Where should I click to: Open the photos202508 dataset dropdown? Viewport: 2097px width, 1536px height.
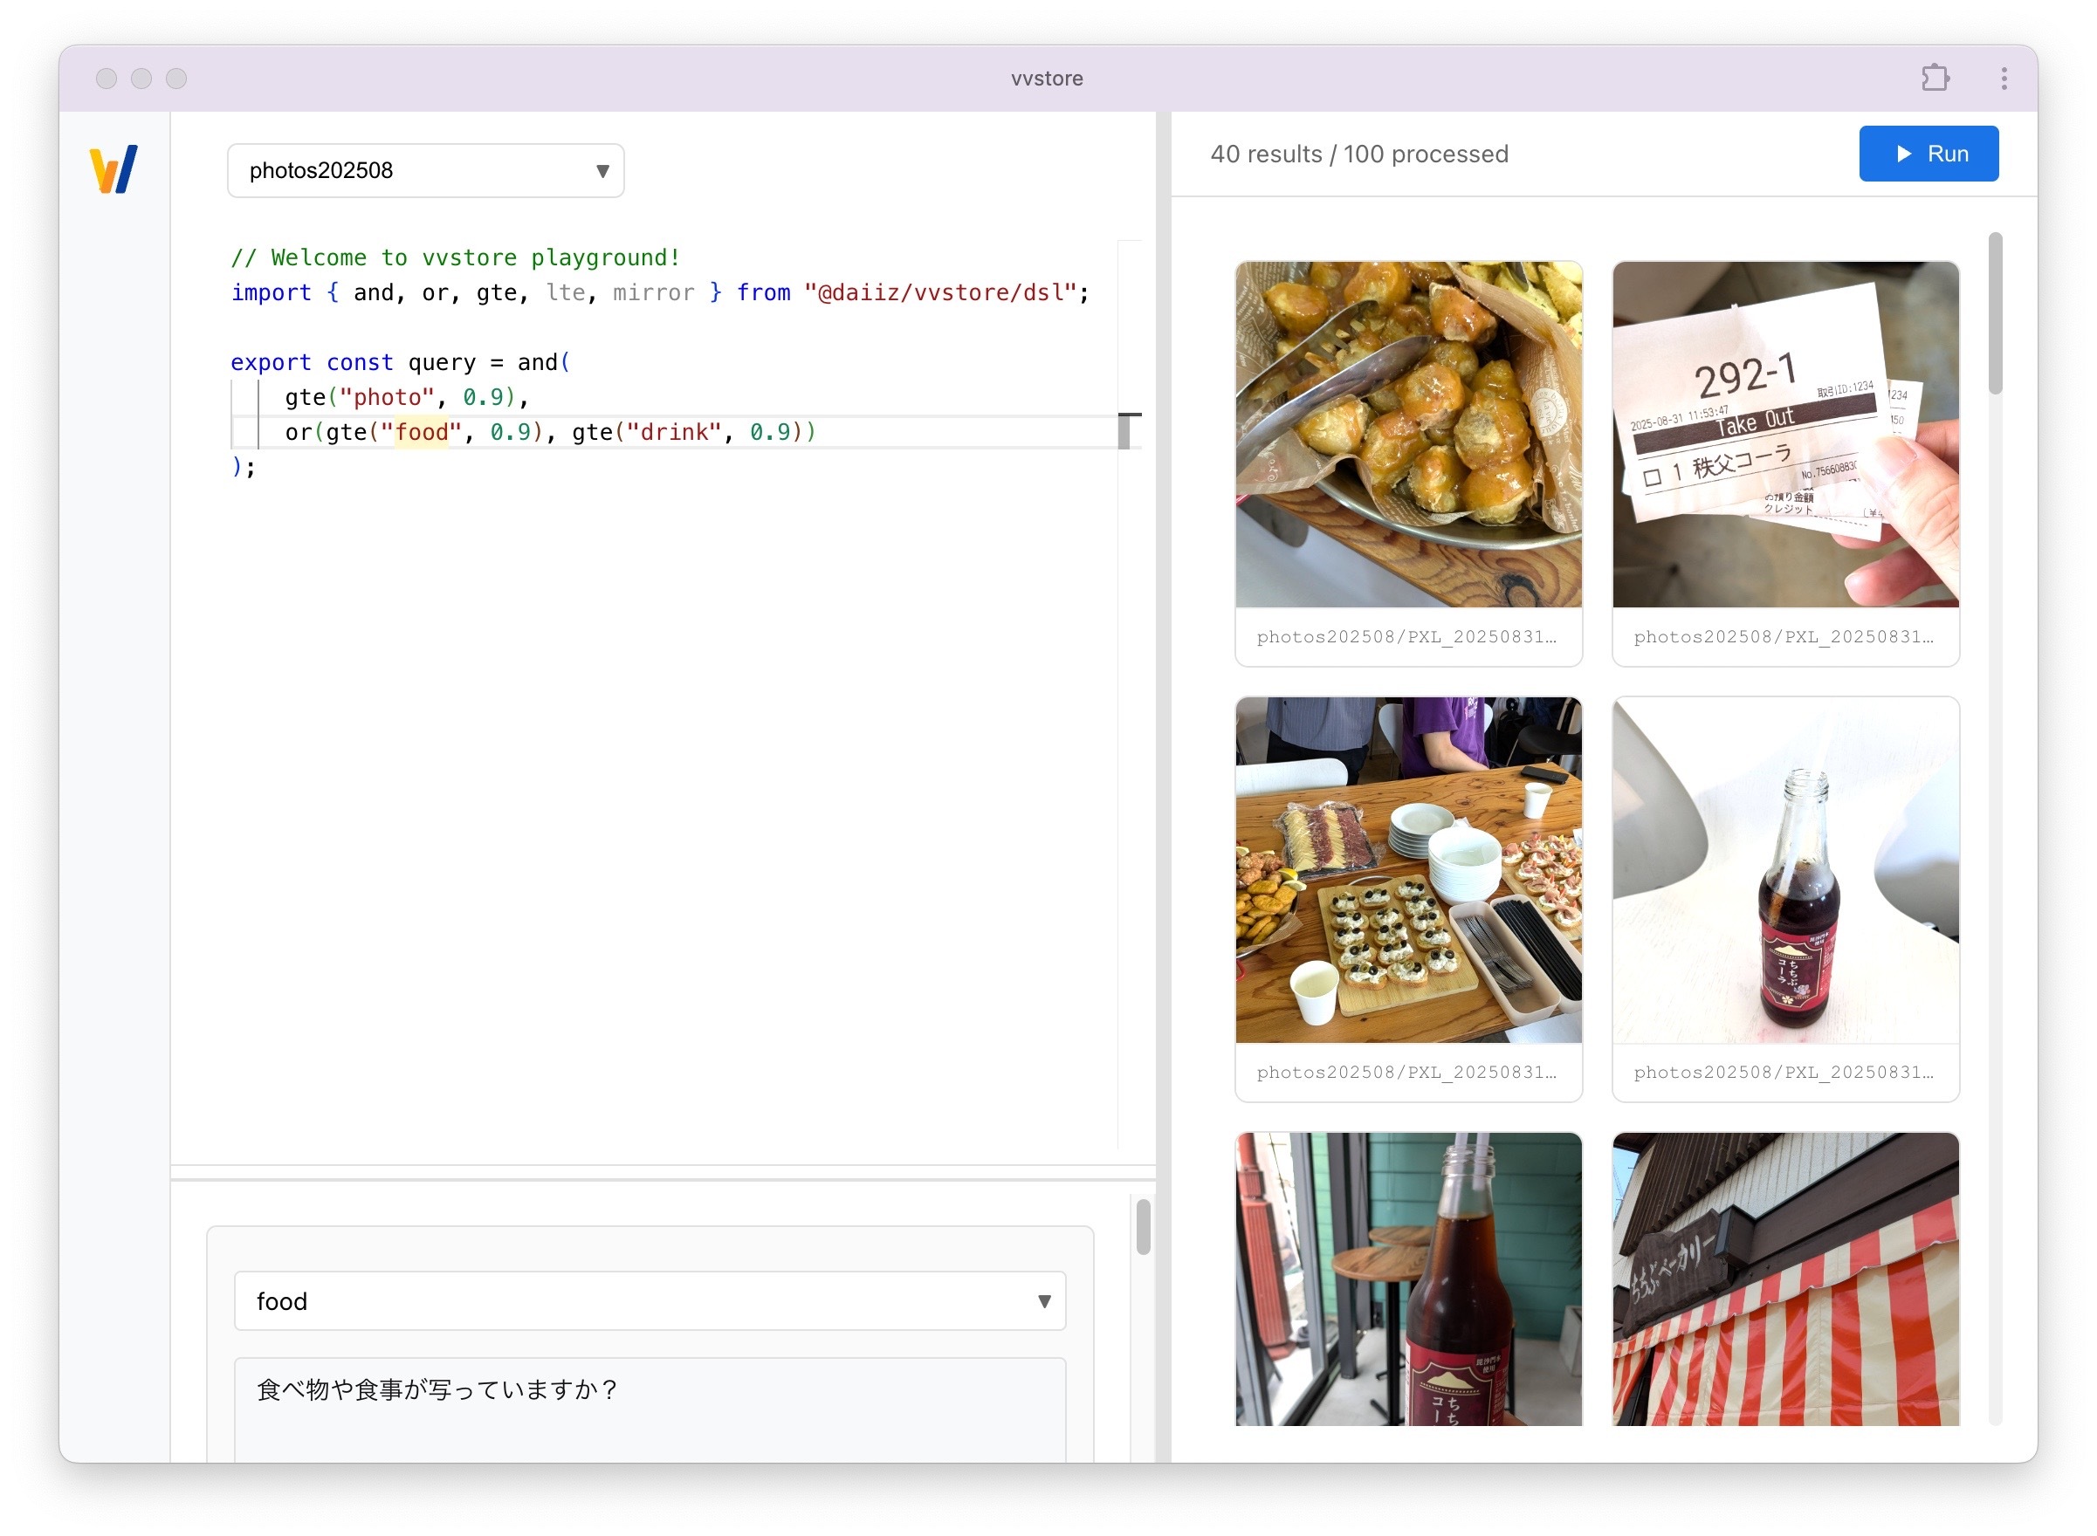pyautogui.click(x=425, y=170)
